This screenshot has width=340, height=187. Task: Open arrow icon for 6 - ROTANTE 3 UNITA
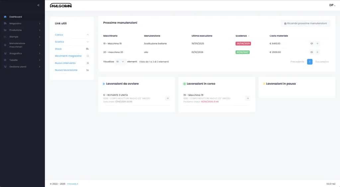(168, 98)
